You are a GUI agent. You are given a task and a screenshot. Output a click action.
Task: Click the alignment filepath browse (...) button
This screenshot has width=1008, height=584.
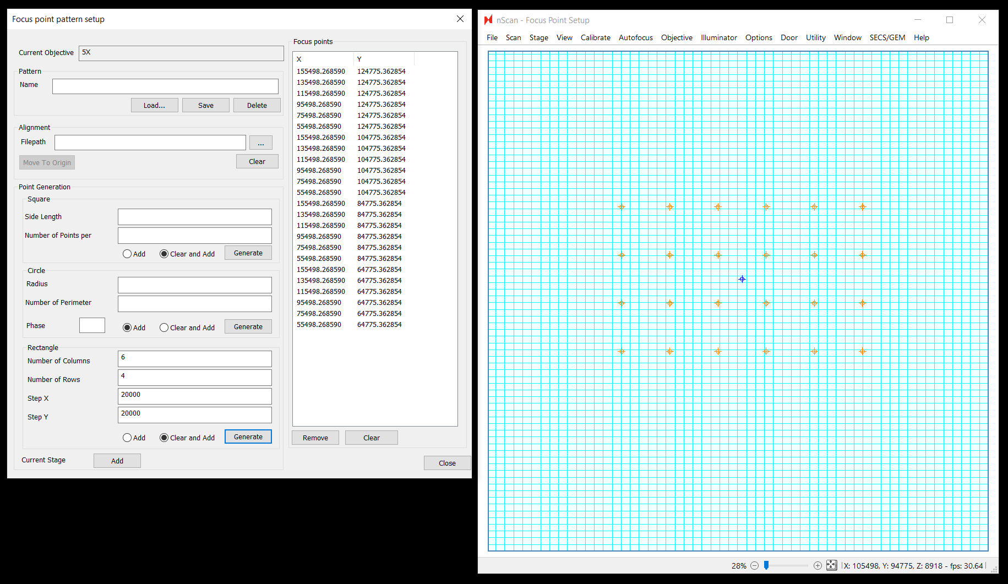pyautogui.click(x=260, y=143)
